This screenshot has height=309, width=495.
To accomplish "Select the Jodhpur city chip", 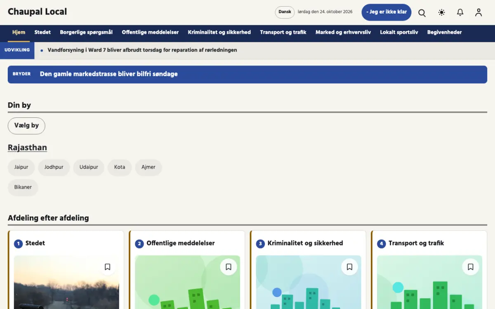I will coord(54,167).
